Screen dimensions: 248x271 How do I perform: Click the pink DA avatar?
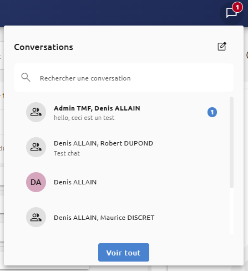(x=36, y=182)
